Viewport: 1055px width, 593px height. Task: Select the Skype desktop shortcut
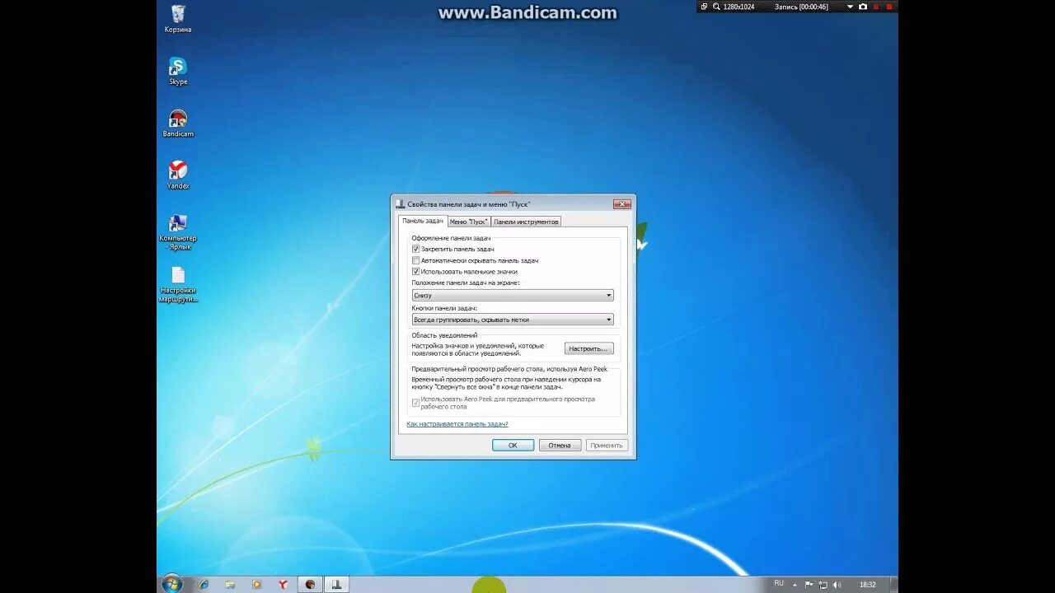[178, 71]
